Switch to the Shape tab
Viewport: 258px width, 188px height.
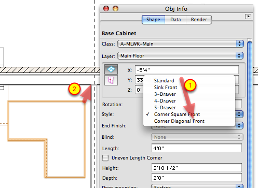click(x=153, y=20)
